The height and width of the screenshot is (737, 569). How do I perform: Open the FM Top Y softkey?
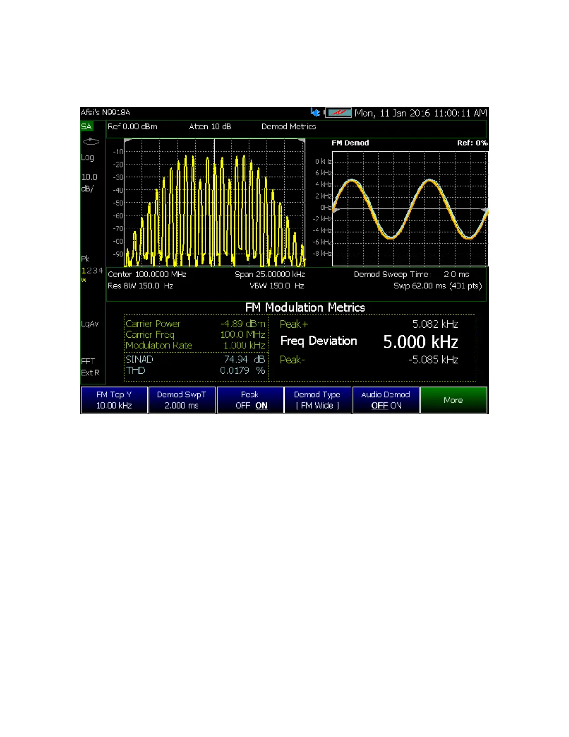(x=114, y=400)
